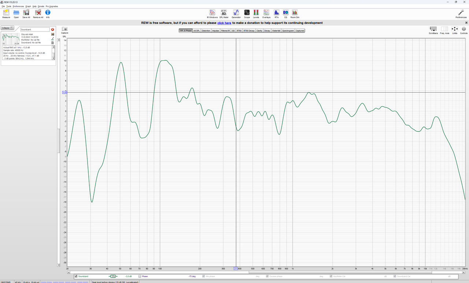Change the Soundcard trace colour icon

[53, 38]
